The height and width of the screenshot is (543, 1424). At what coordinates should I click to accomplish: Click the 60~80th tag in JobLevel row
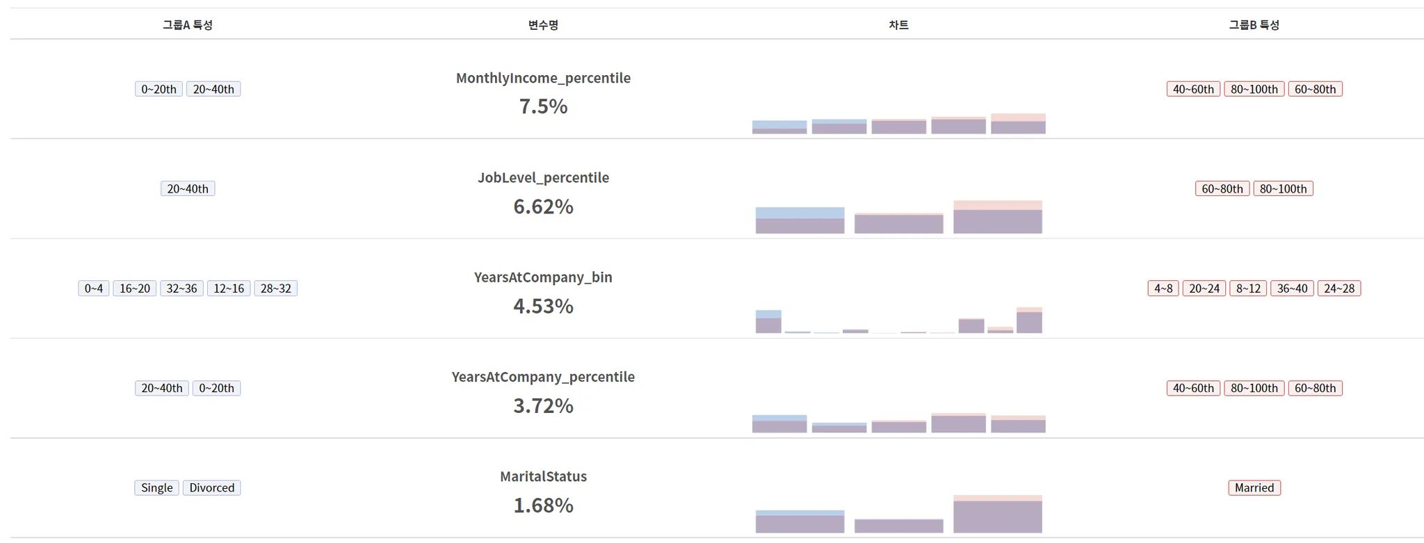[1222, 188]
